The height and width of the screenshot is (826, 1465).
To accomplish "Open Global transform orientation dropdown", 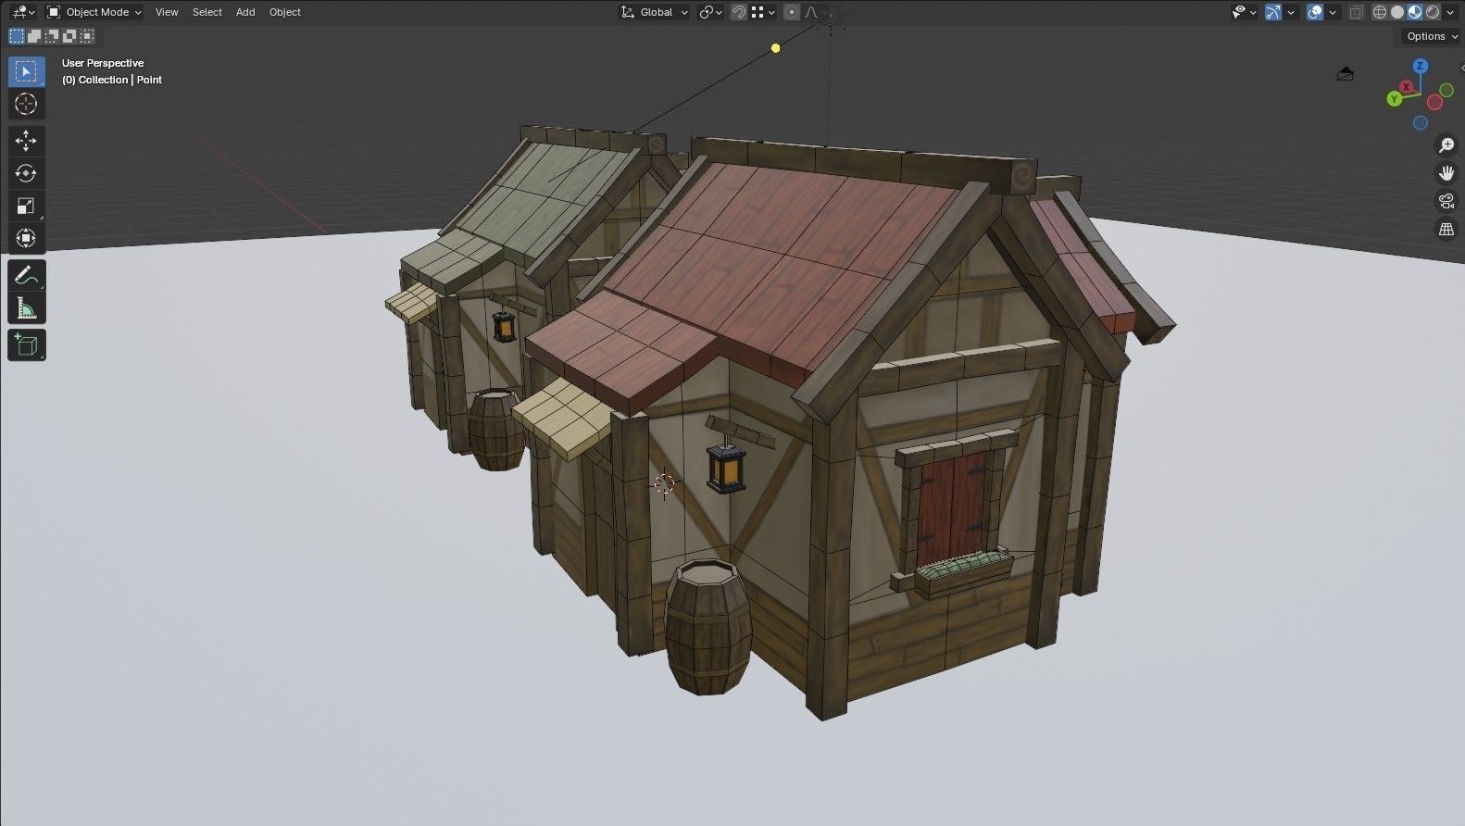I will tap(655, 12).
